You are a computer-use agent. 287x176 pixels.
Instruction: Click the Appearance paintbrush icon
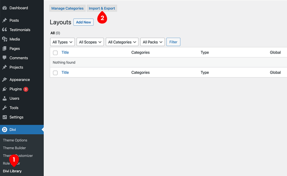pos(5,80)
